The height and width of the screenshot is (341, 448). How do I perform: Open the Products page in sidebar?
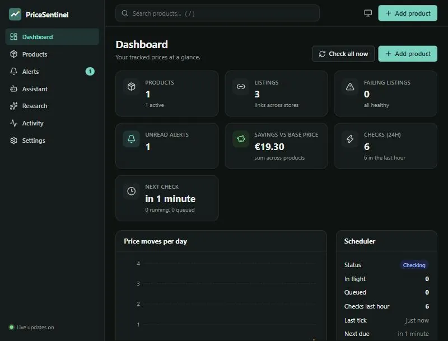(52, 54)
